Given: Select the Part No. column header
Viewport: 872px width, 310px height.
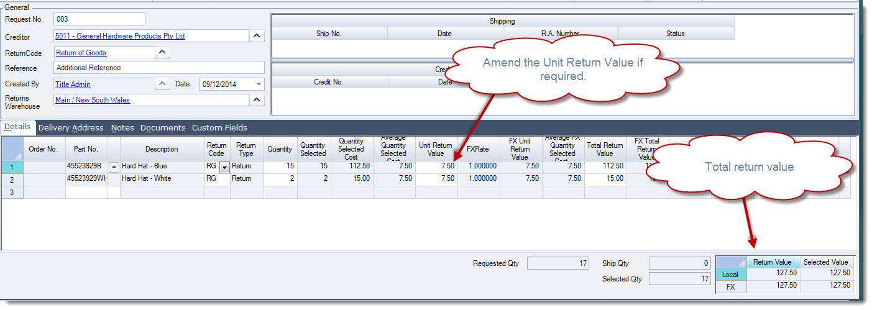Looking at the screenshot, I should pos(86,149).
